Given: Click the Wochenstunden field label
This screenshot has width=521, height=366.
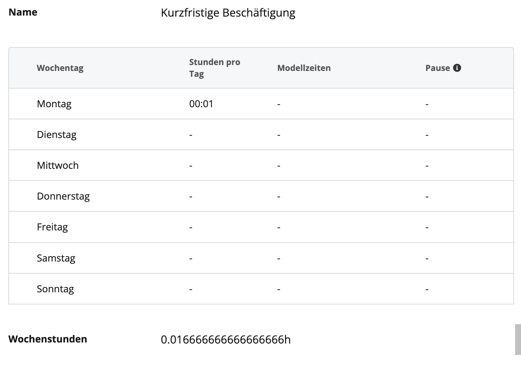Looking at the screenshot, I should coord(48,339).
